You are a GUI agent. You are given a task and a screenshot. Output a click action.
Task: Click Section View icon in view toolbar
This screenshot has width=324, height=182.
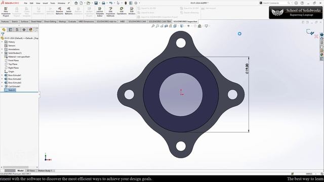pos(166,26)
